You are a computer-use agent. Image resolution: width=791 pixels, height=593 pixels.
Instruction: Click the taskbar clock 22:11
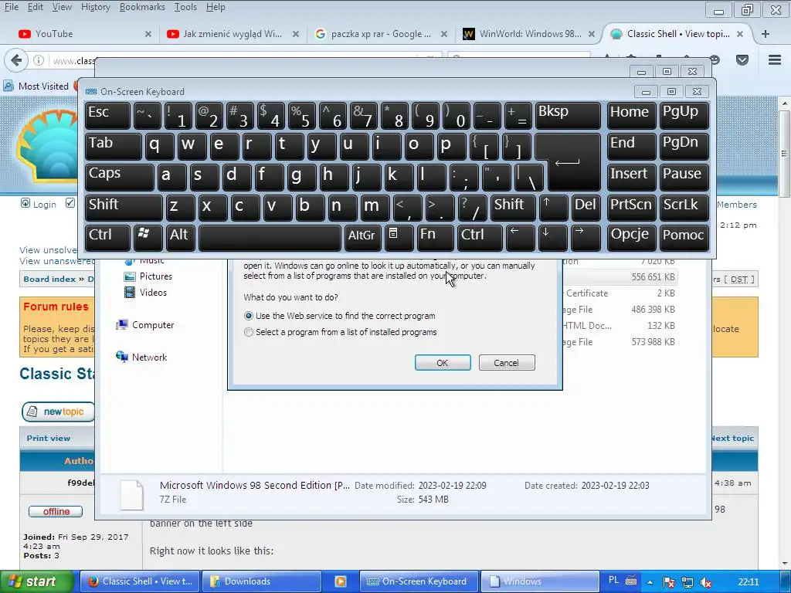tap(748, 582)
